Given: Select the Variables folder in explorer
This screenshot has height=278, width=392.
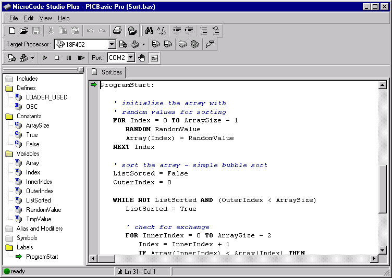Looking at the screenshot, I should (x=28, y=154).
